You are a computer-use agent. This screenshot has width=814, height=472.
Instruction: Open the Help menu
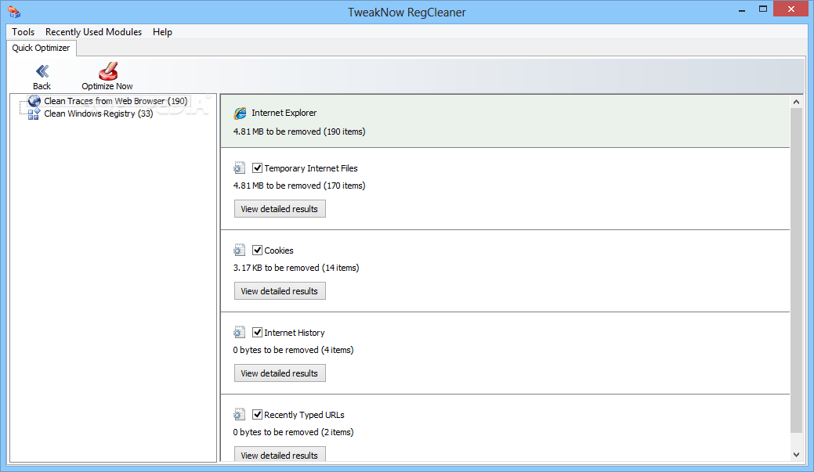tap(162, 32)
